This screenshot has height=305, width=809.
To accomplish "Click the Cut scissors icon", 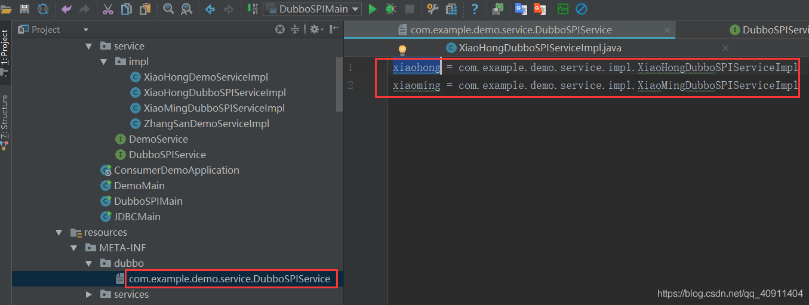I will 108,9.
